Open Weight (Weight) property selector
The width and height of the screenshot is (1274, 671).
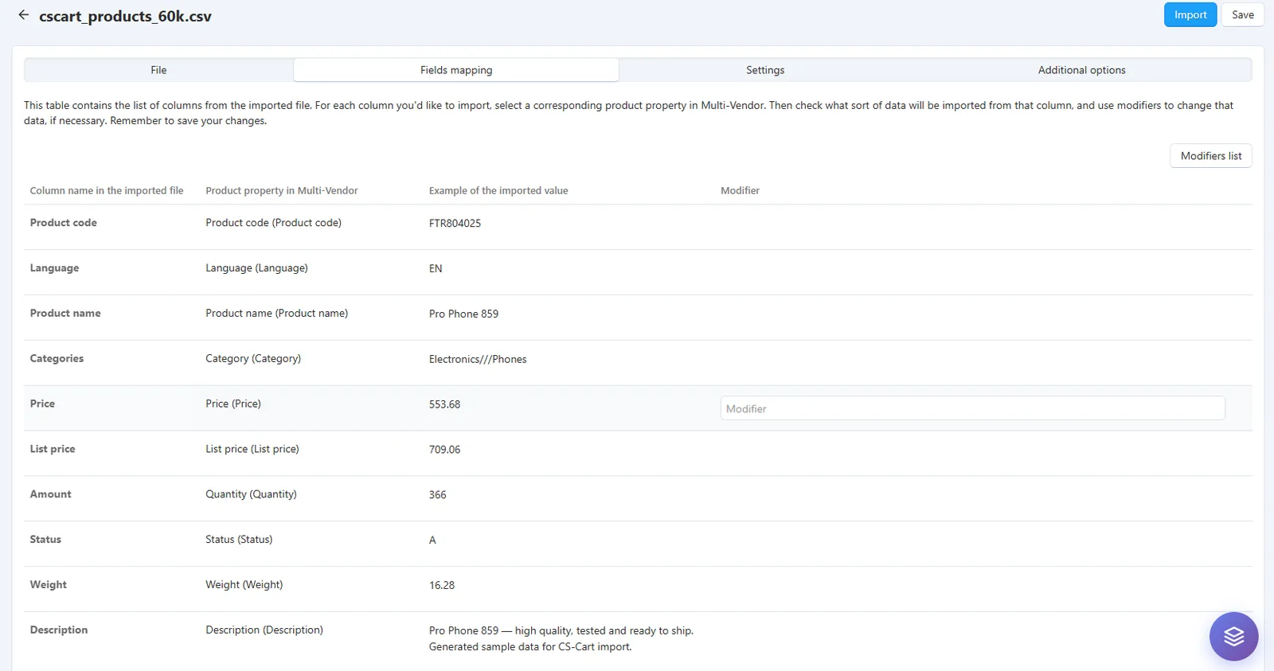coord(244,585)
